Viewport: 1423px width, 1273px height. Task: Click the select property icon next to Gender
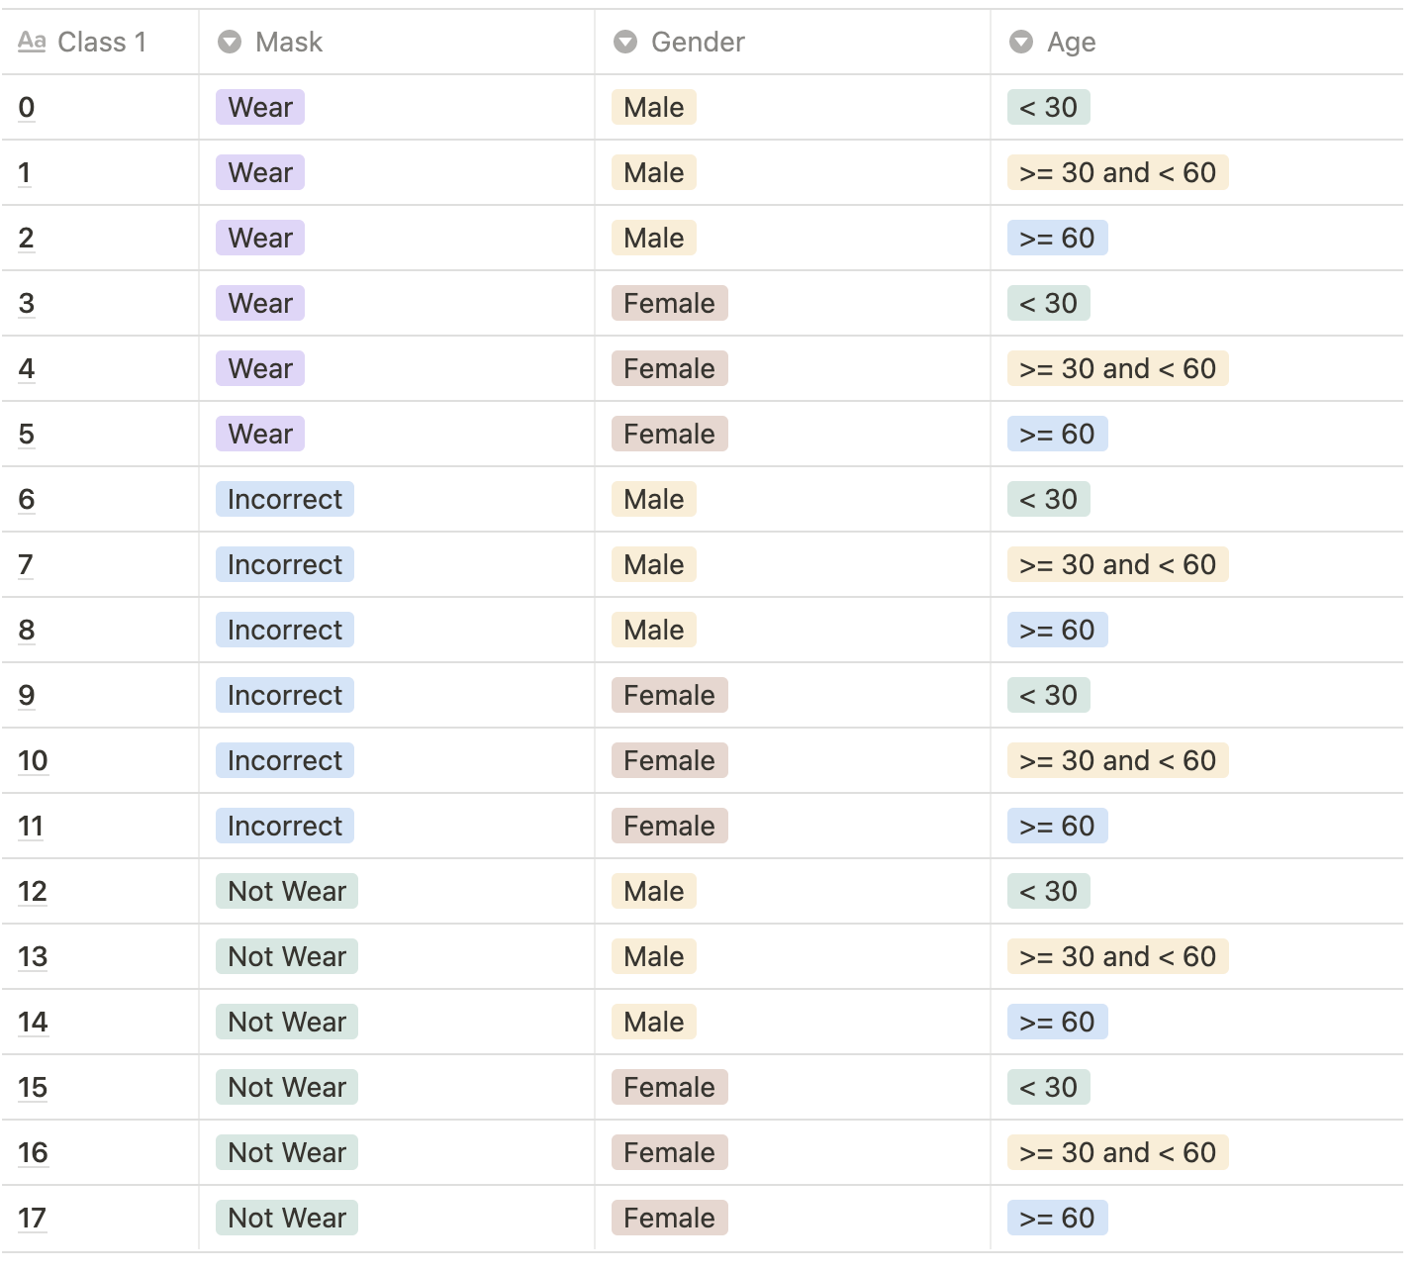(x=623, y=42)
